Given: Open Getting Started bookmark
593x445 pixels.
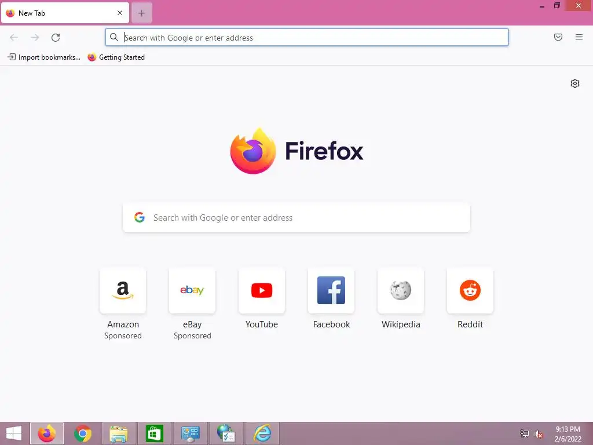Looking at the screenshot, I should [x=116, y=57].
